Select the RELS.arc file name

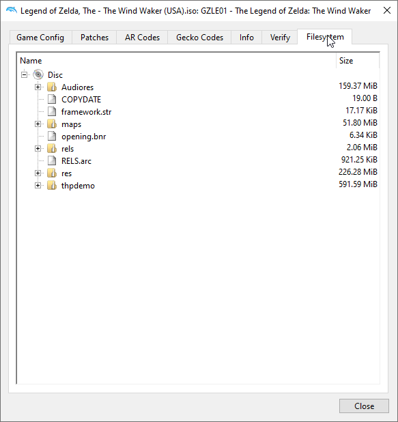point(76,161)
